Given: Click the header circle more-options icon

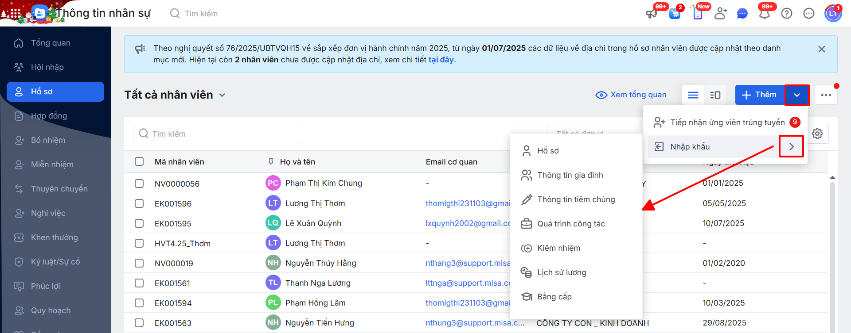Looking at the screenshot, I should 809,14.
